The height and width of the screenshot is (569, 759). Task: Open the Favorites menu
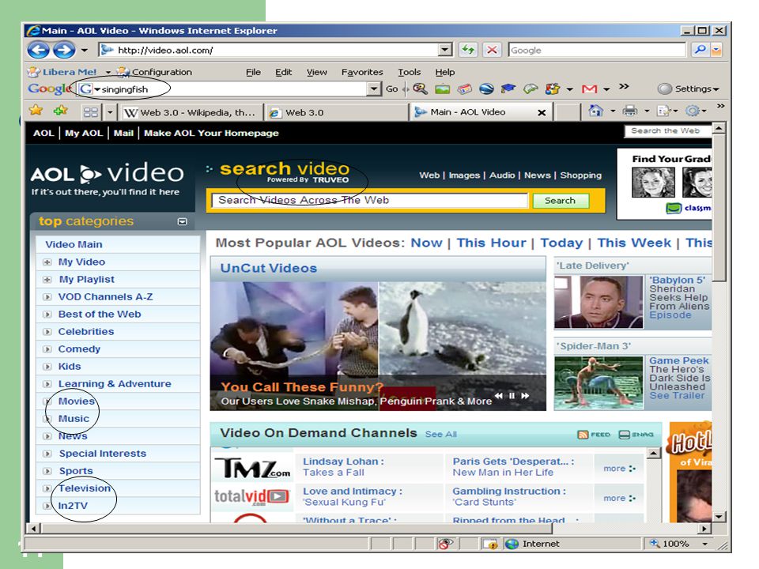[x=362, y=72]
